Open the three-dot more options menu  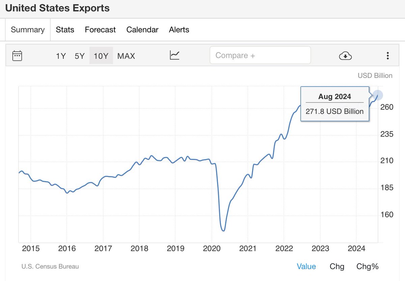tap(388, 56)
